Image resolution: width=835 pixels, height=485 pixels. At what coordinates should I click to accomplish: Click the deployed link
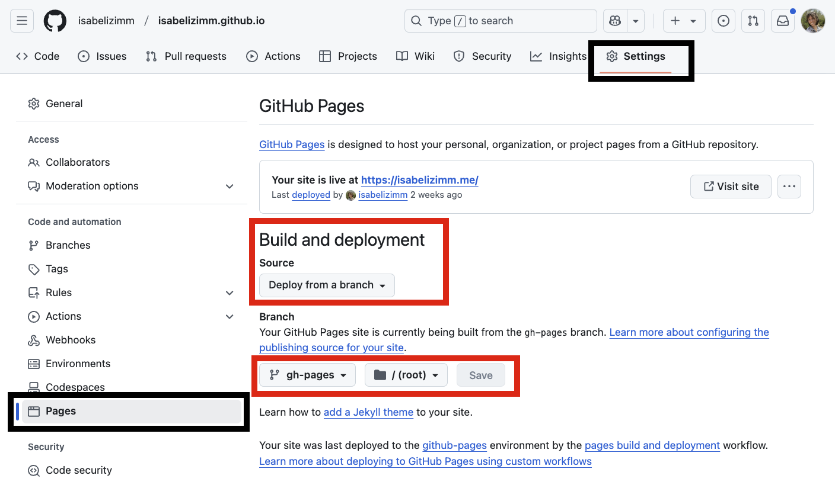click(311, 195)
